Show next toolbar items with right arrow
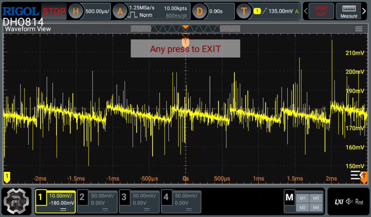The image size is (371, 217). 364,11
